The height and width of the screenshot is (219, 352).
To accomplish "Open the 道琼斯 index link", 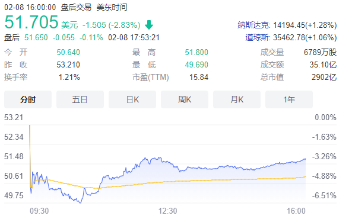I will click(x=258, y=37).
